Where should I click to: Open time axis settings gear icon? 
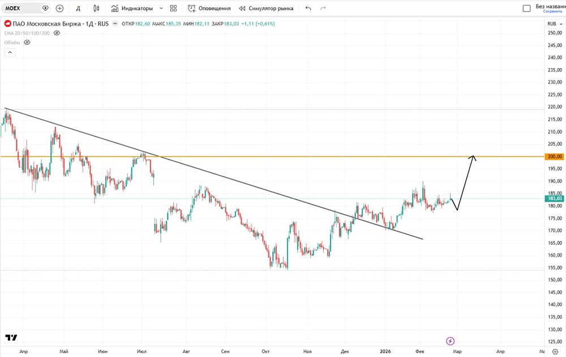click(x=554, y=352)
